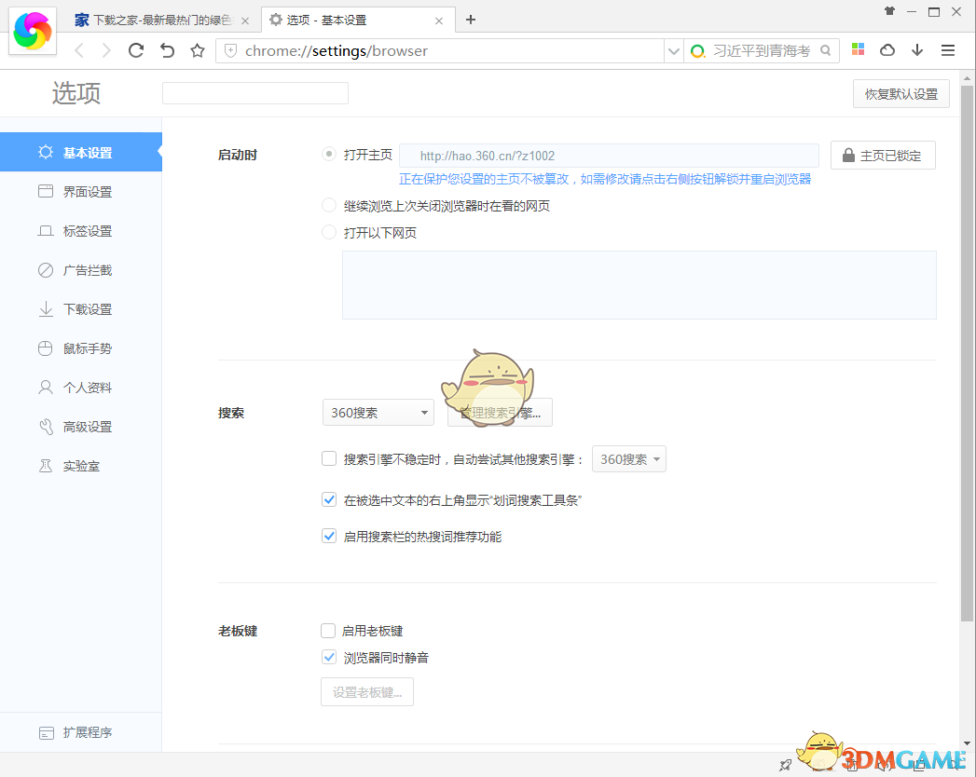Screen dimensions: 976x777
Task: Select the 打开以下网页 radio option
Action: (x=328, y=232)
